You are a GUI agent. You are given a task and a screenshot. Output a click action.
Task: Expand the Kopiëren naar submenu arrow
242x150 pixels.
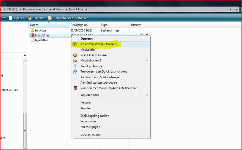(x=147, y=95)
